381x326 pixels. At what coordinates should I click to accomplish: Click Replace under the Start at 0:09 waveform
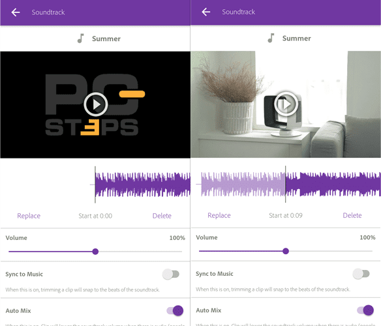[219, 215]
